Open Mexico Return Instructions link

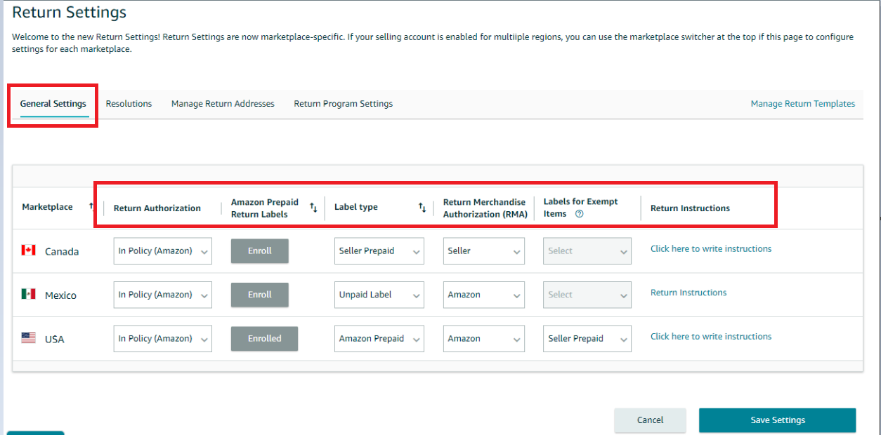pyautogui.click(x=689, y=293)
